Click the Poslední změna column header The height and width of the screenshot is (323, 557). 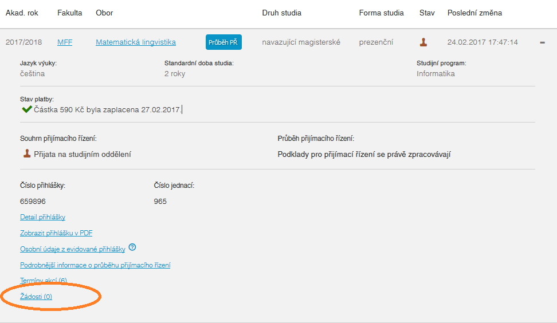(x=474, y=13)
